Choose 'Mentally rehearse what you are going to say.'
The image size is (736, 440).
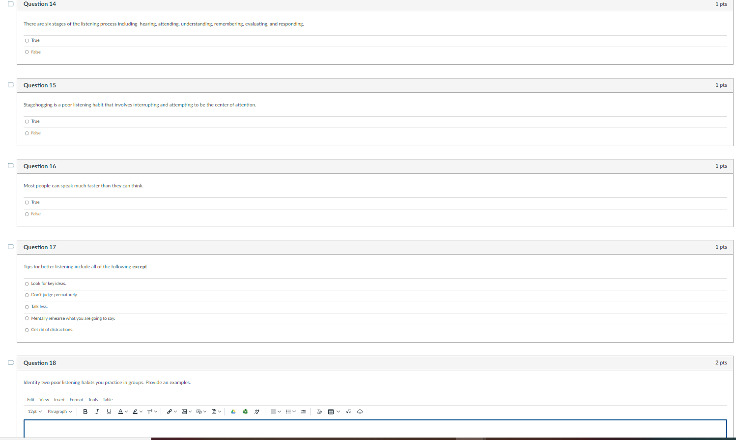(x=27, y=318)
